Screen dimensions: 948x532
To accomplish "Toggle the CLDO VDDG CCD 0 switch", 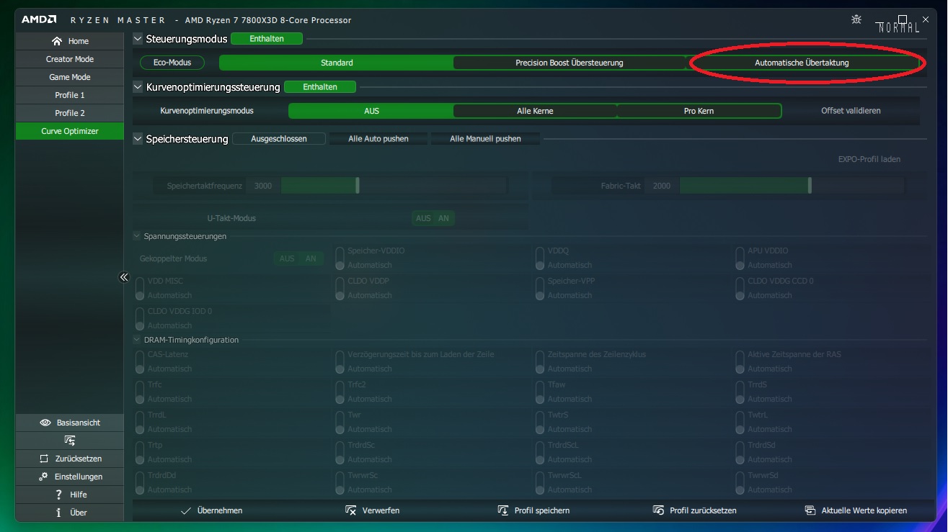I will [x=740, y=288].
